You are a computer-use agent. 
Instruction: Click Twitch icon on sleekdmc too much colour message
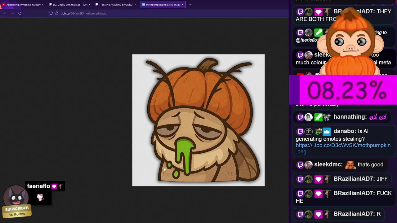300,55
